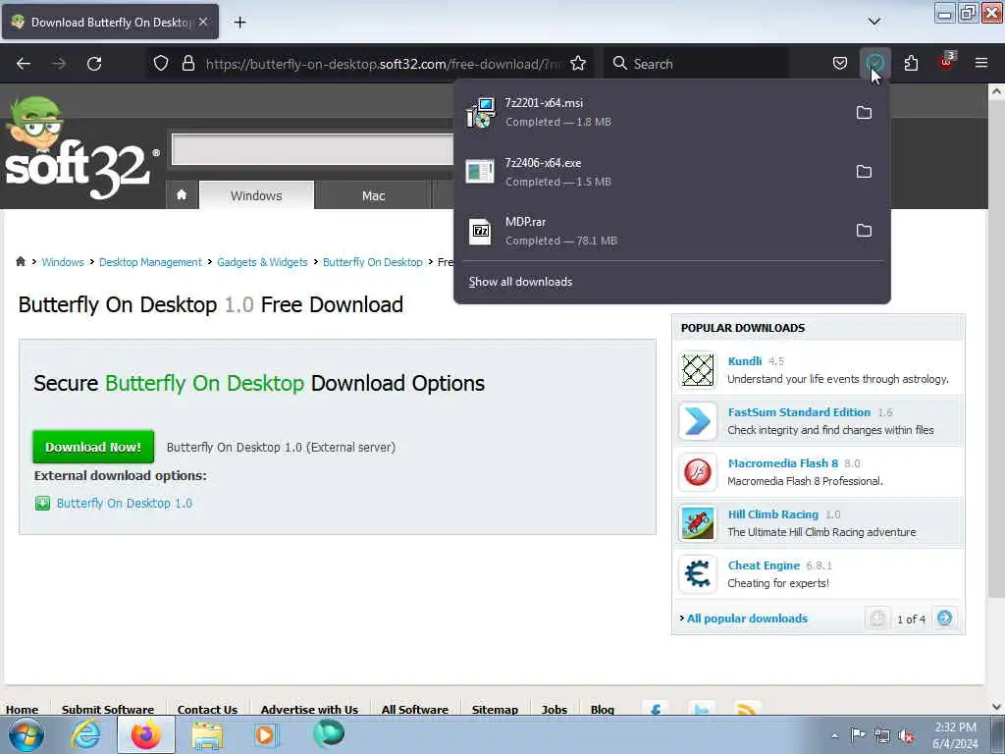The image size is (1005, 754).
Task: Click the Hill Climb Racing thumbnail
Action: pyautogui.click(x=698, y=523)
